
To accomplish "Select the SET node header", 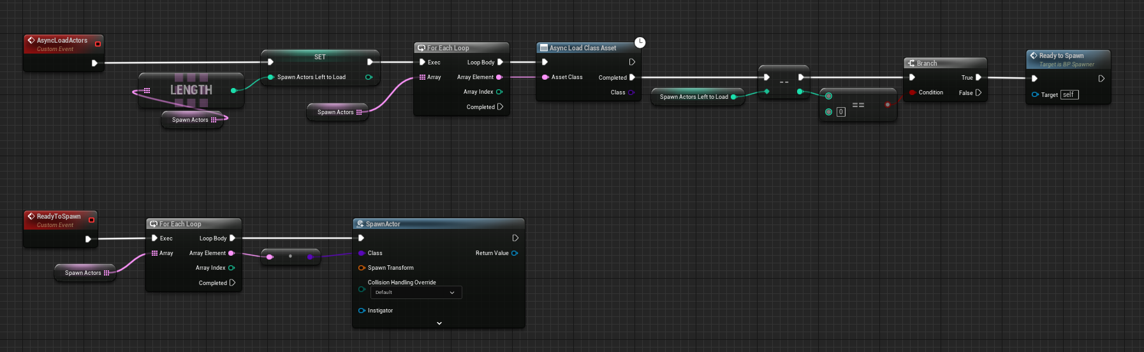I will [319, 57].
